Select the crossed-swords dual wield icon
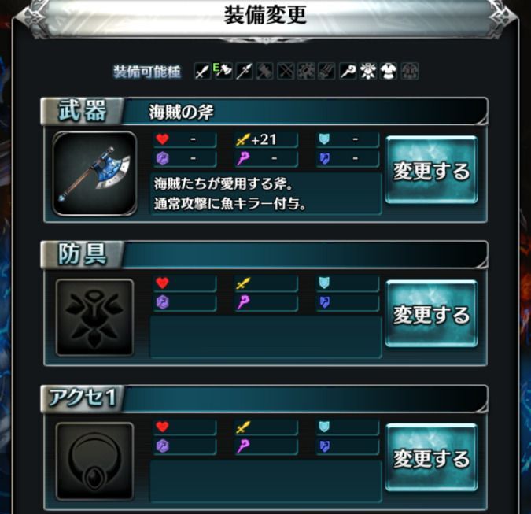Screen dimensions: 531x514 click(286, 72)
